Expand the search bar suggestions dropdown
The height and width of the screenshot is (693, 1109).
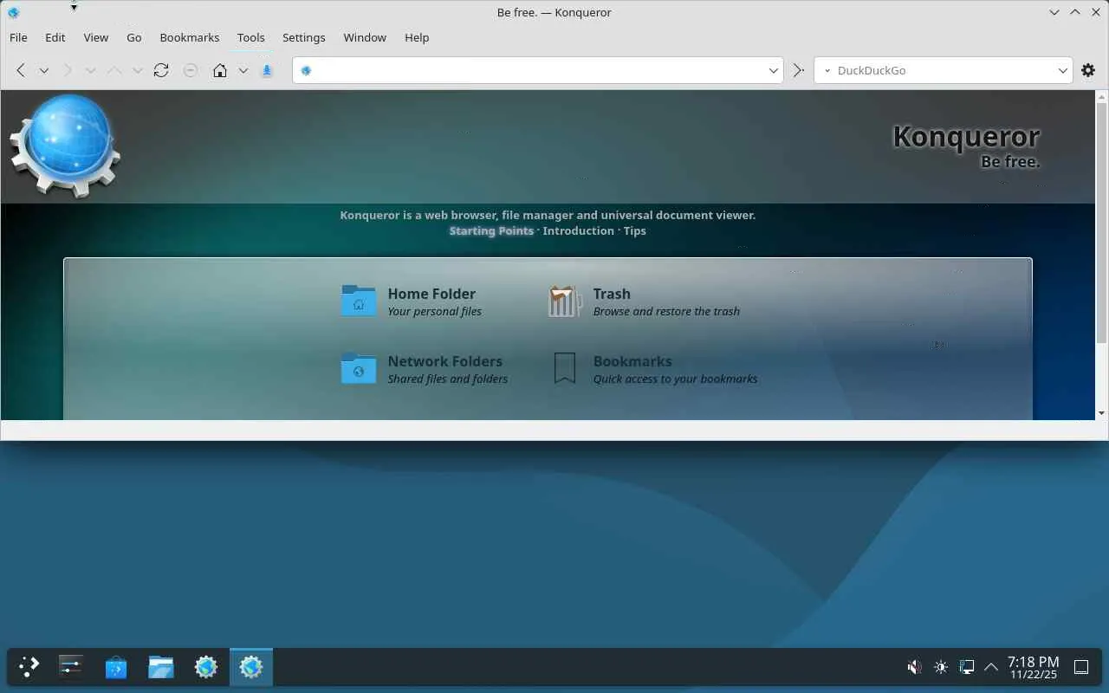pyautogui.click(x=1063, y=70)
